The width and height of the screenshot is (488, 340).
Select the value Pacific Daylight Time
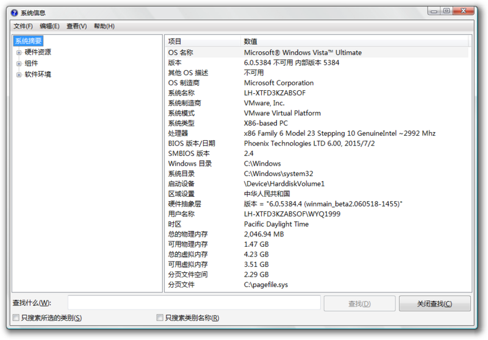[x=276, y=224]
